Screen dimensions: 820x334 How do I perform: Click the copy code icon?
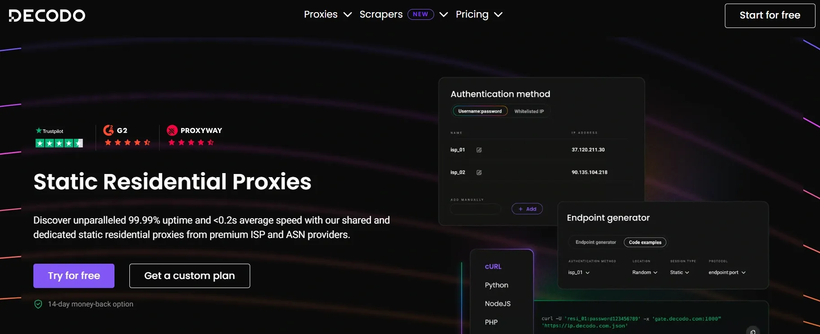tap(753, 332)
